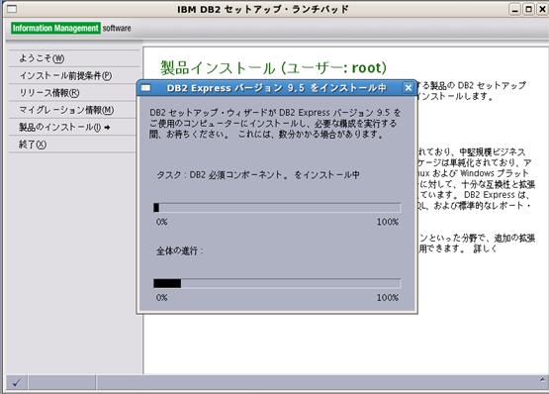The height and width of the screenshot is (394, 549).
Task: Open the launchpad window menu icon
Action: pyautogui.click(x=12, y=9)
